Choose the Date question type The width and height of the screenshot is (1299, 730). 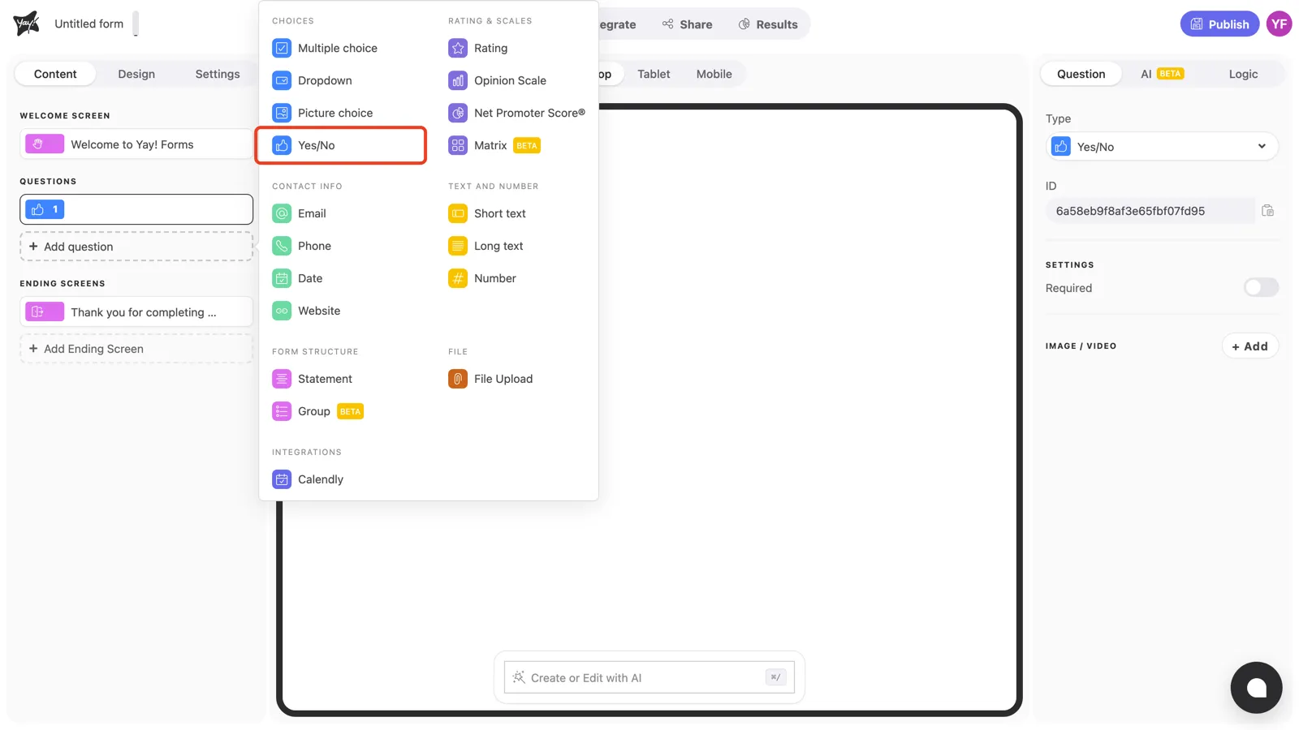pos(298,278)
